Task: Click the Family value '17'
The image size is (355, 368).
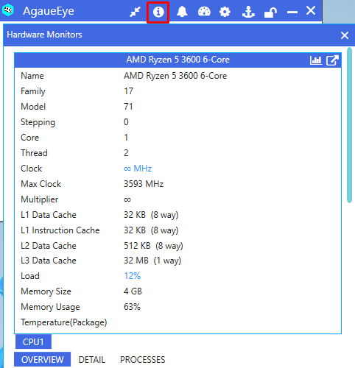Action: (128, 91)
